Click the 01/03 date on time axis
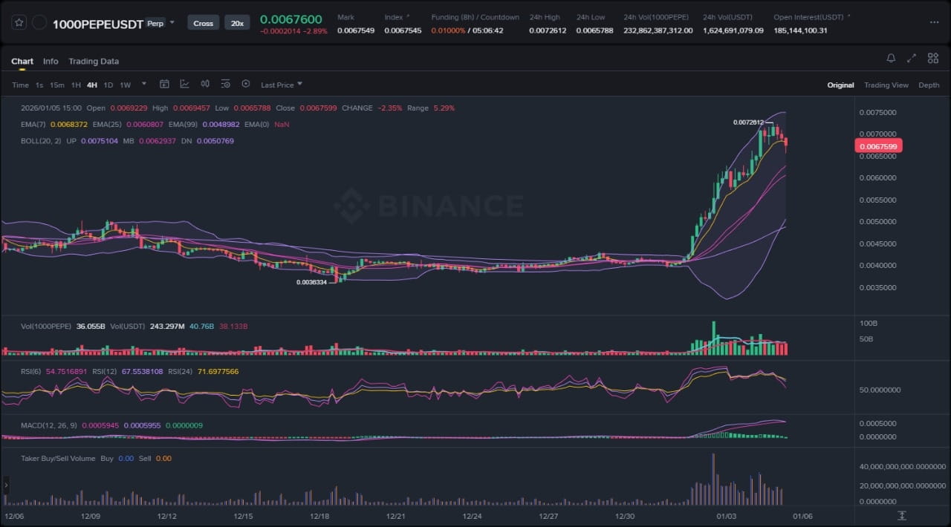Viewport: 951px width, 527px height. tap(725, 516)
